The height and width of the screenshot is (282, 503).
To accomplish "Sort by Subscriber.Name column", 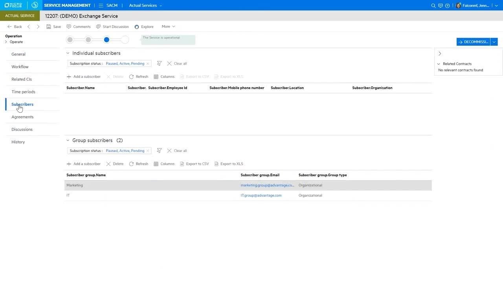I will [81, 88].
